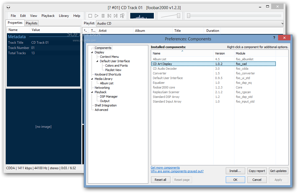Sort components by Module column header
The width and height of the screenshot is (298, 193).
click(255, 53)
